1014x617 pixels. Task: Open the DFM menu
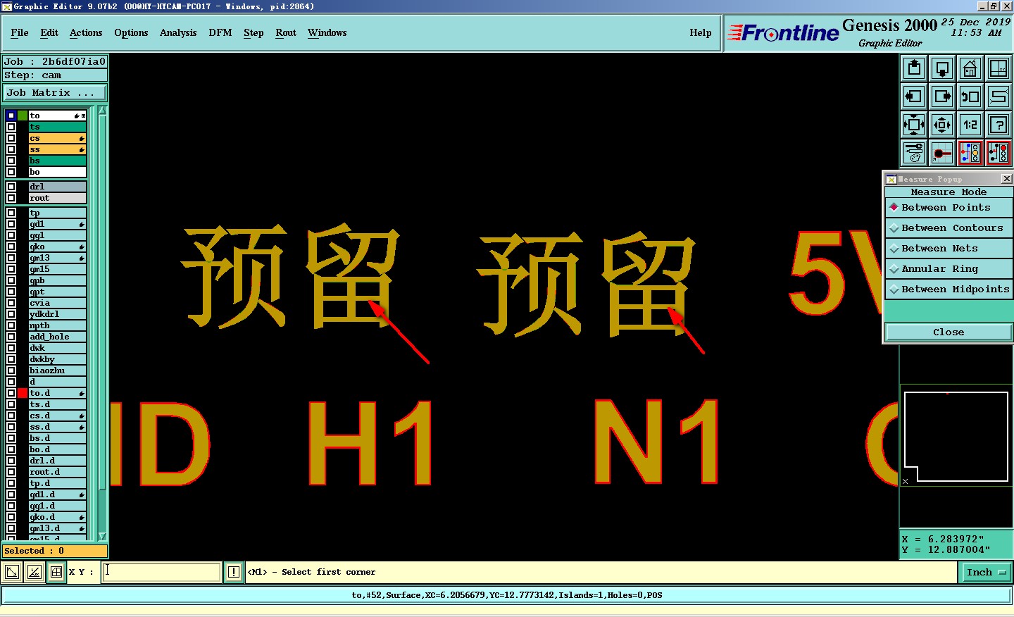pyautogui.click(x=220, y=32)
